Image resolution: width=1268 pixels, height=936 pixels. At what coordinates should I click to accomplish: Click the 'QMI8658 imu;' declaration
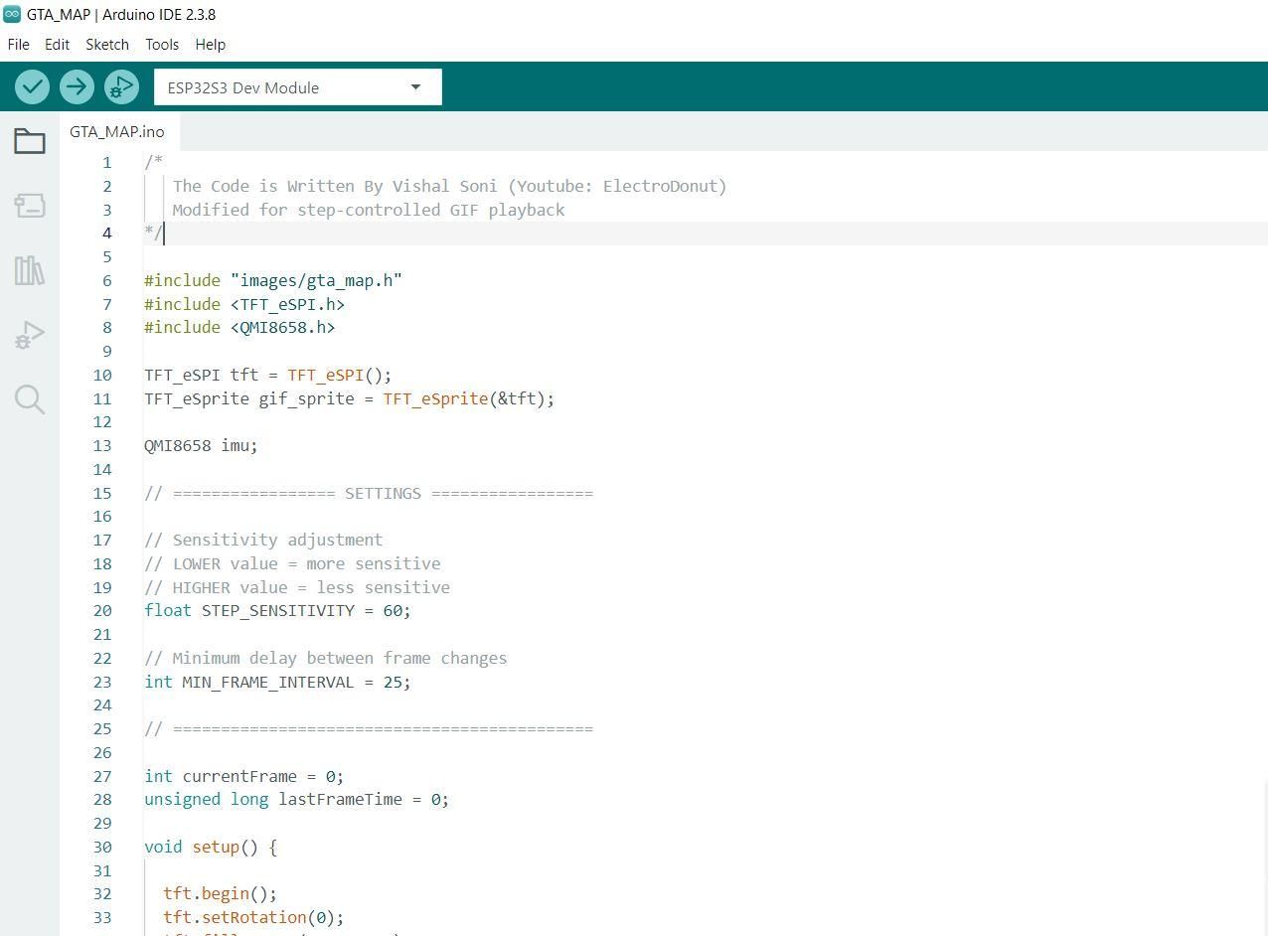(201, 445)
